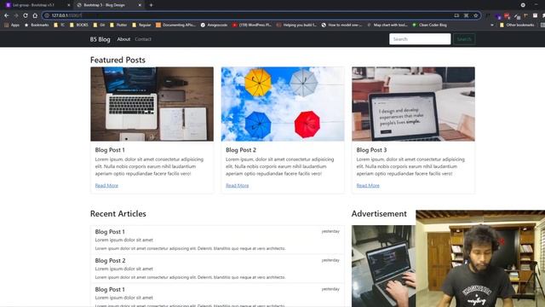Screen dimensions: 545x307
Task: Close the Bootstrap 5 Blog Design tab
Action: [140, 5]
